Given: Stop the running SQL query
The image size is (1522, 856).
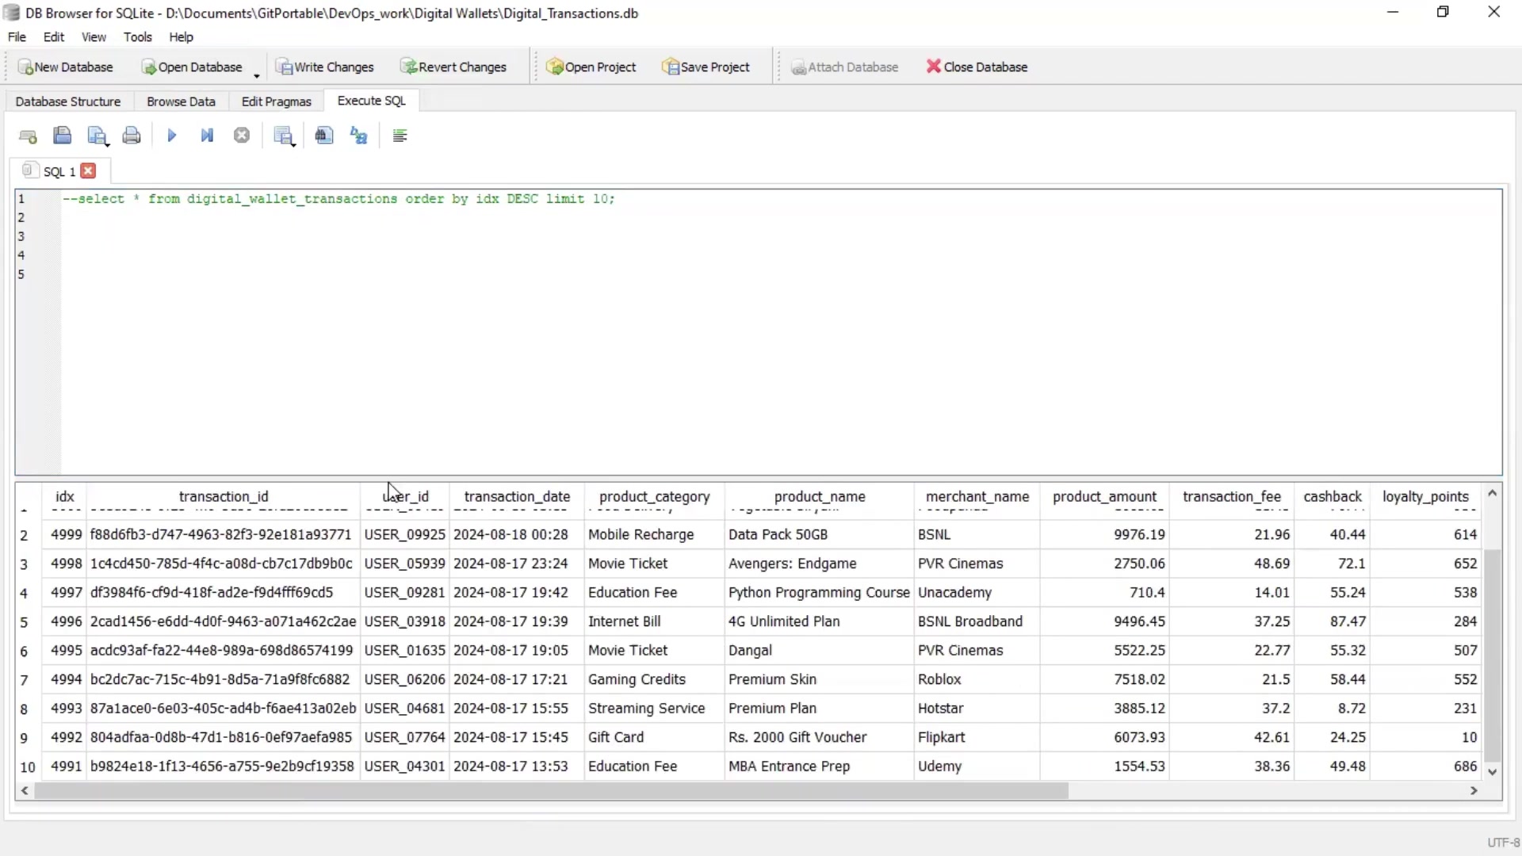Looking at the screenshot, I should [x=242, y=136].
